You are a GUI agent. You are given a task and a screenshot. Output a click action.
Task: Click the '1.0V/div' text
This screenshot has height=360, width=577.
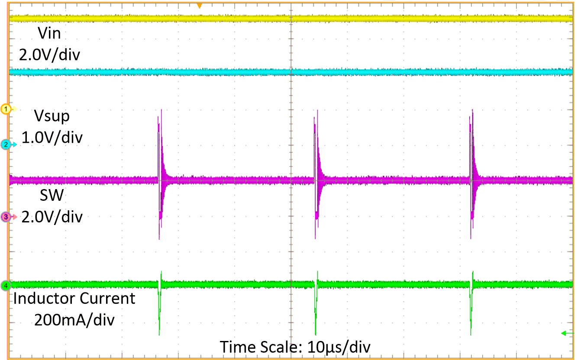click(52, 137)
